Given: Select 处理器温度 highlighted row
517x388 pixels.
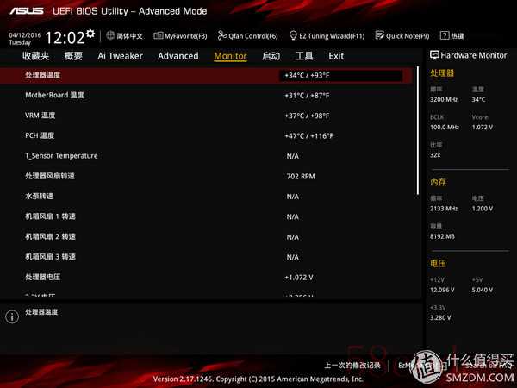Looking at the screenshot, I should point(206,76).
